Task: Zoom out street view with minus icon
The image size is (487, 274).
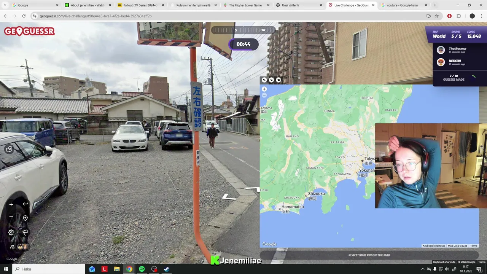Action: (x=11, y=217)
